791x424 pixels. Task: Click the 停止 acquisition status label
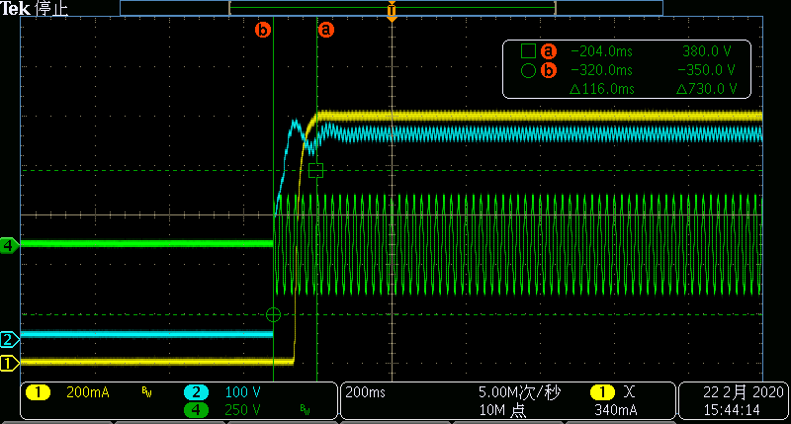click(51, 8)
